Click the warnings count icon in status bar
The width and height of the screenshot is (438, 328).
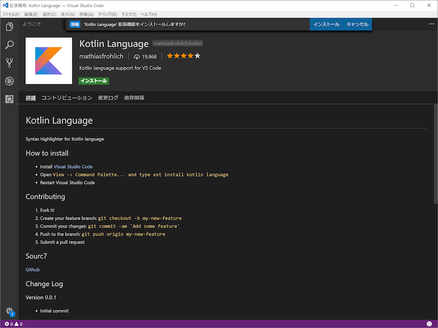point(19,324)
